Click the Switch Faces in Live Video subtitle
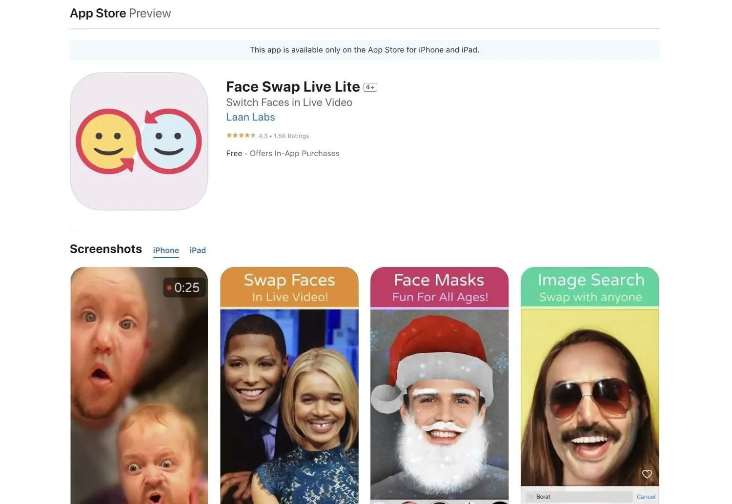The width and height of the screenshot is (732, 504). [289, 102]
